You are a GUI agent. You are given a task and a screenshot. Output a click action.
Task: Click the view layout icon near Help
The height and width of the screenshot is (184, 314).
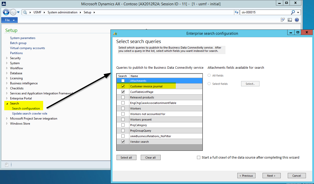(290, 20)
